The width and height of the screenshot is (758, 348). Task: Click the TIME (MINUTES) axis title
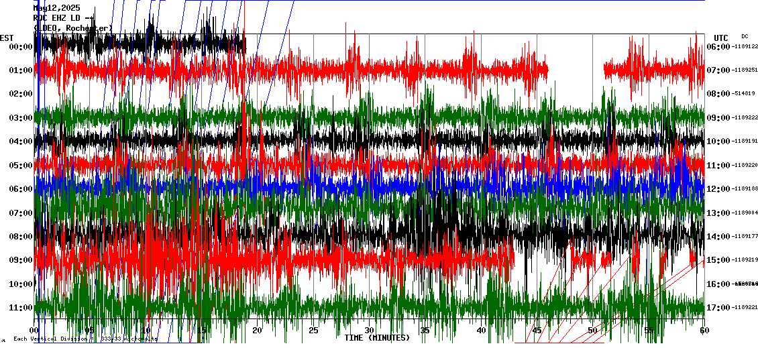point(377,338)
